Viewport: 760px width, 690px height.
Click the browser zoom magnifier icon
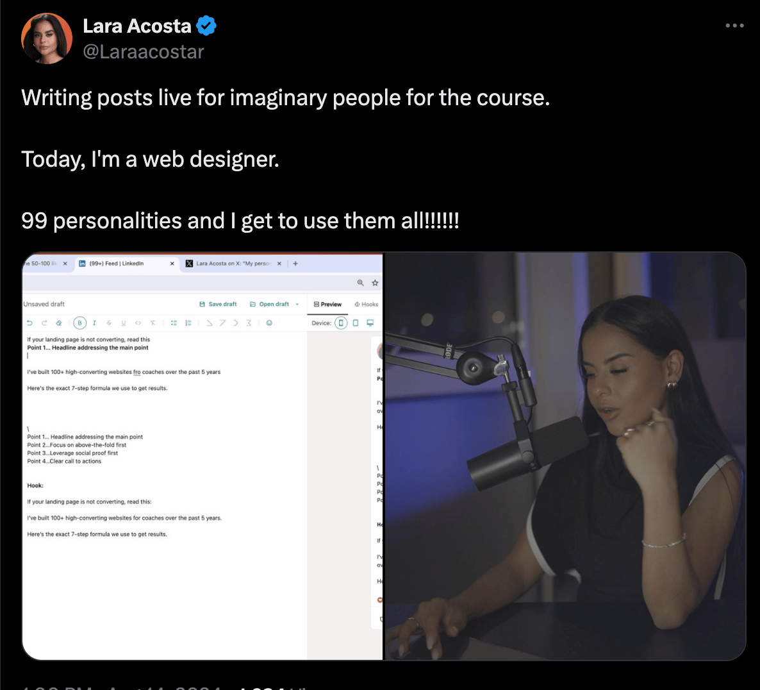(x=360, y=283)
